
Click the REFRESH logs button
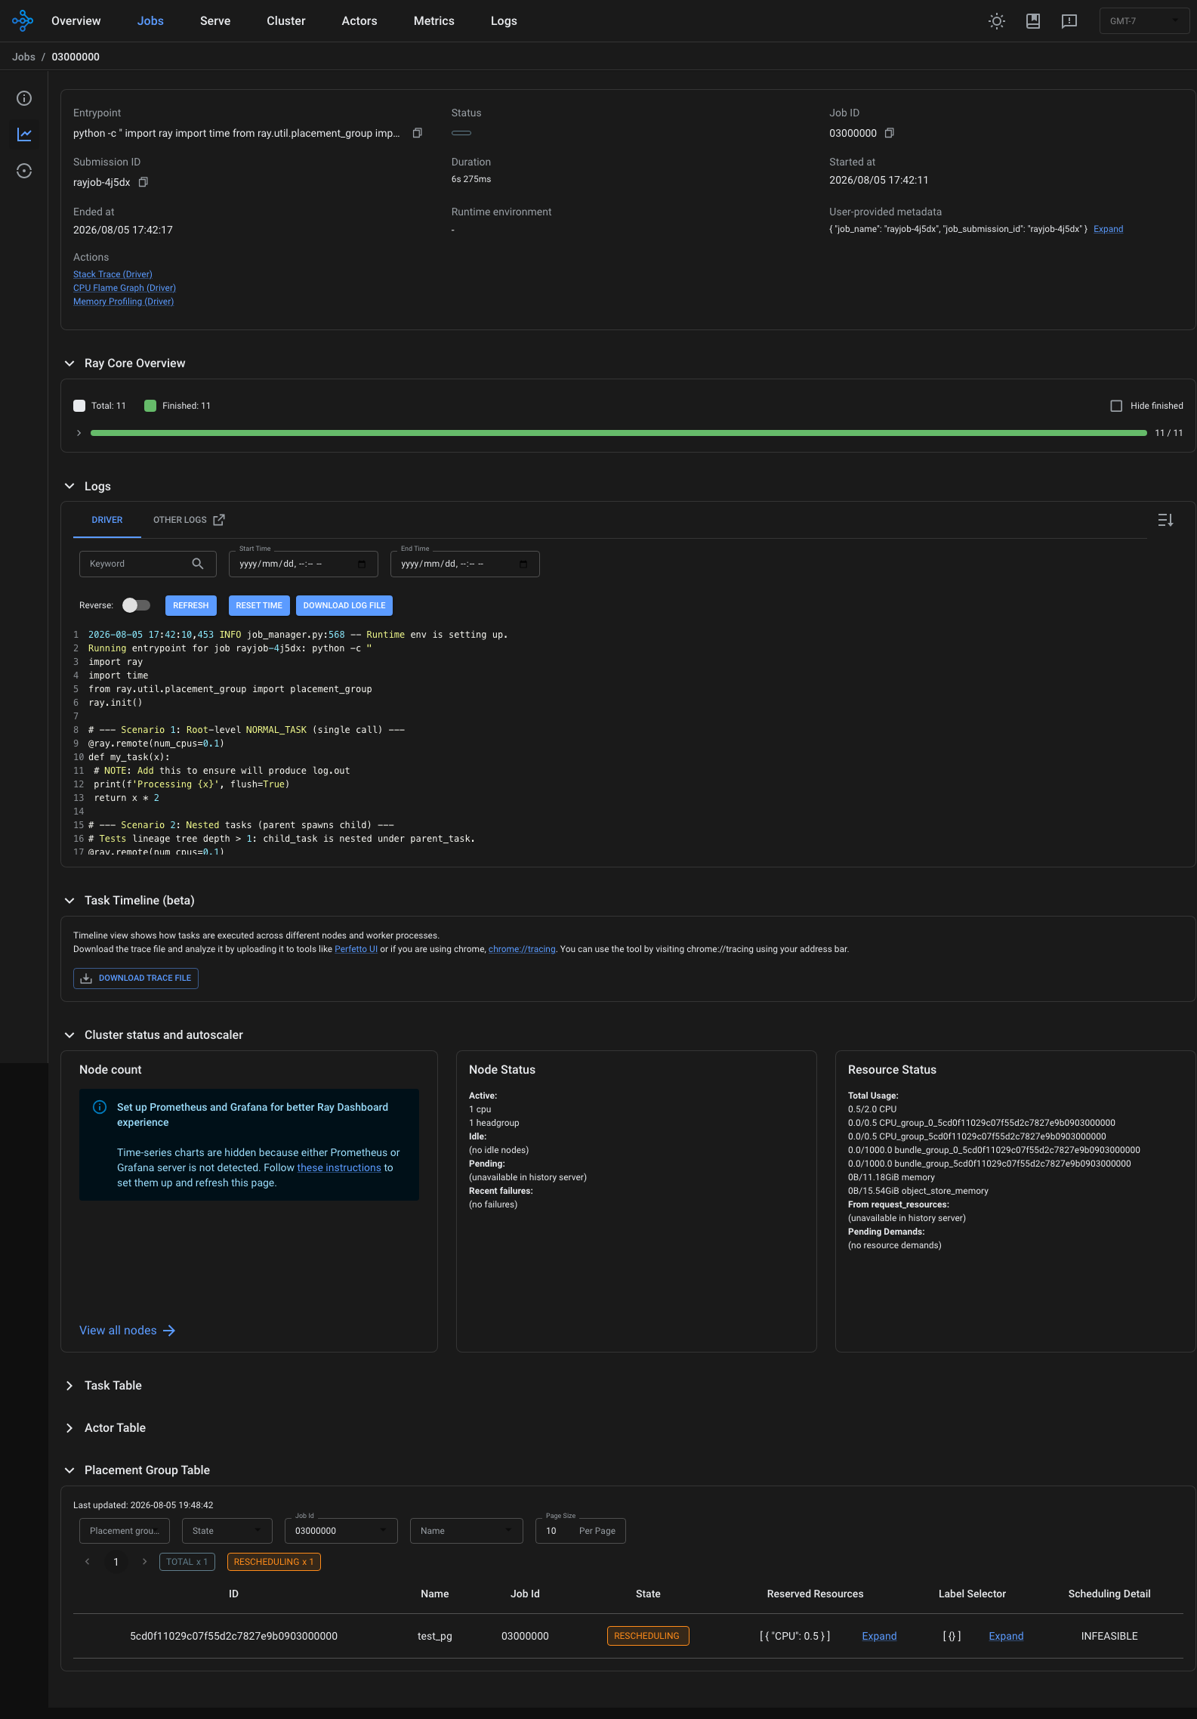(191, 605)
